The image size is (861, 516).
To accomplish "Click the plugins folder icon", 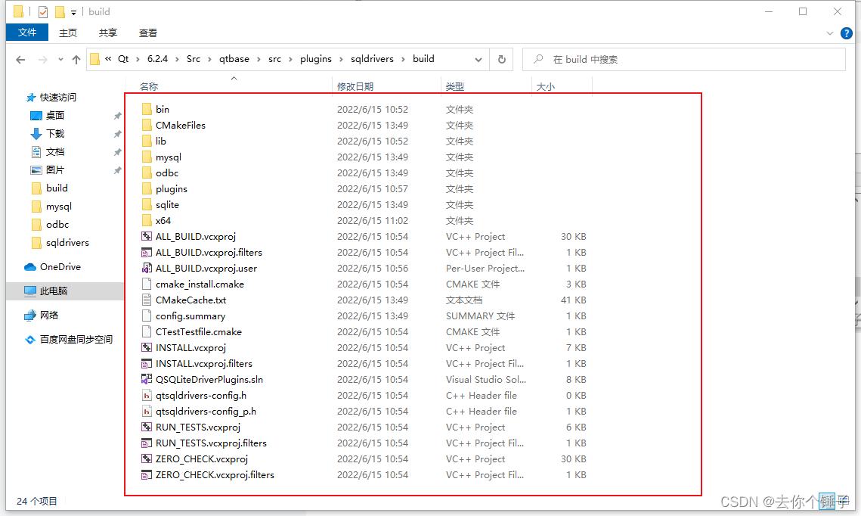I will click(x=147, y=189).
